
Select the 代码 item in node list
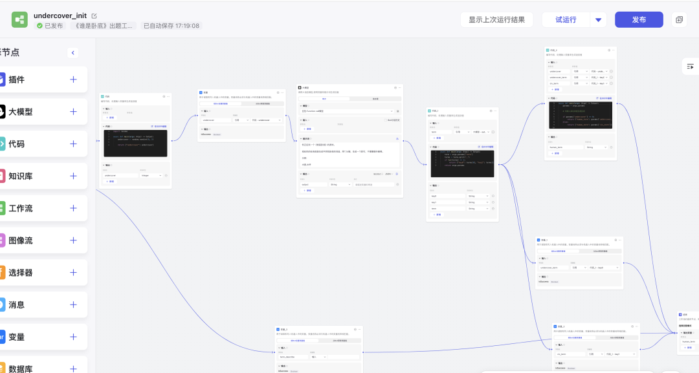(x=16, y=144)
